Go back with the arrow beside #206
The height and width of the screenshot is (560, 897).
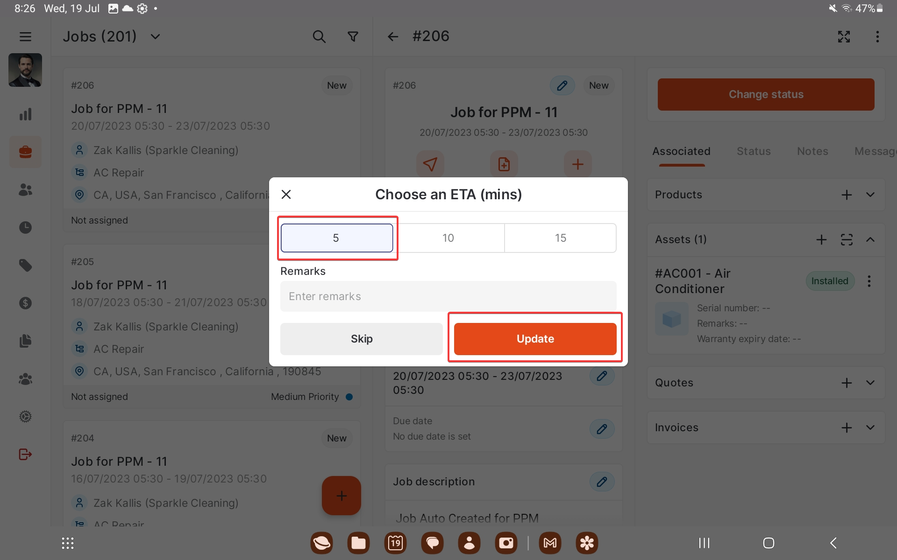(393, 36)
